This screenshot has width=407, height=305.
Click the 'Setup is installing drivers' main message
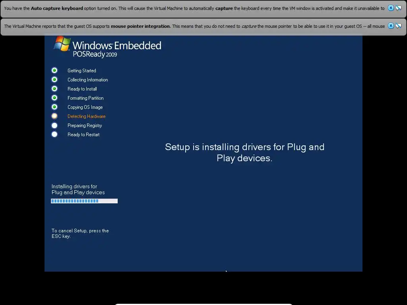[x=245, y=152]
